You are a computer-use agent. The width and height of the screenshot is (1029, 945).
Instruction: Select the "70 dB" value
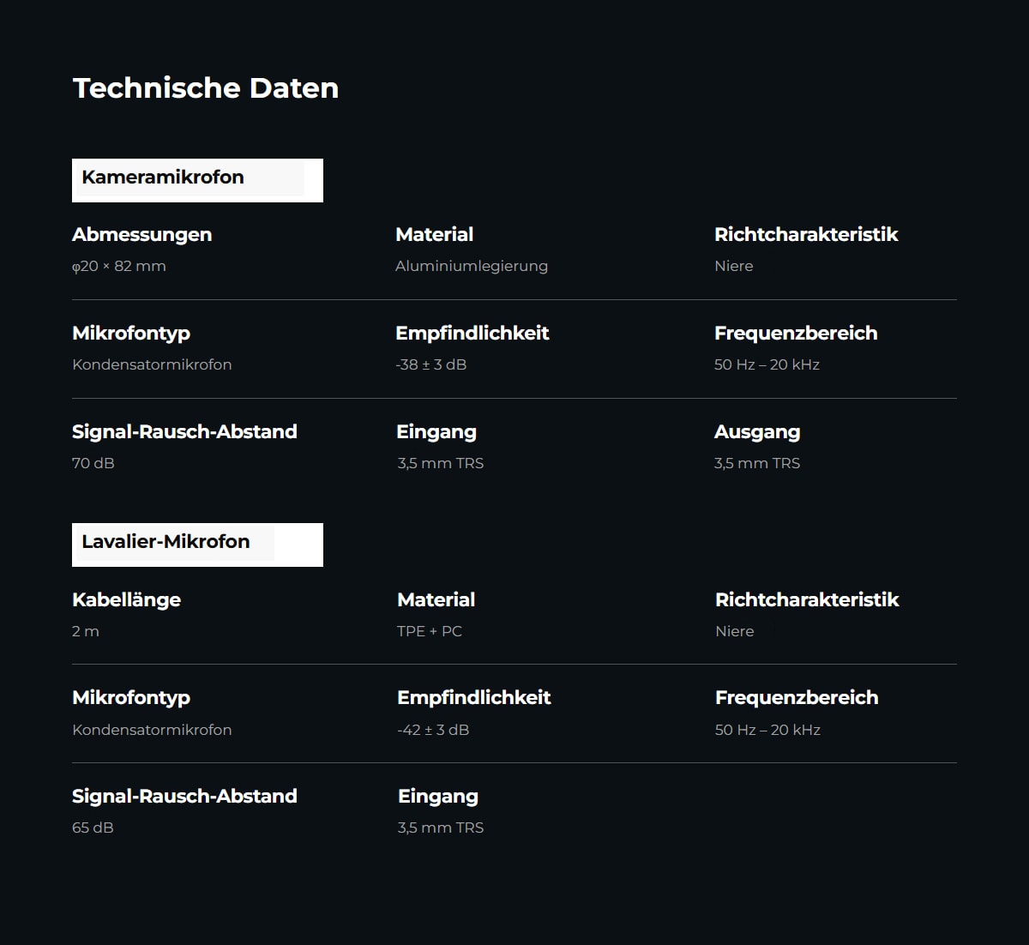(x=93, y=463)
